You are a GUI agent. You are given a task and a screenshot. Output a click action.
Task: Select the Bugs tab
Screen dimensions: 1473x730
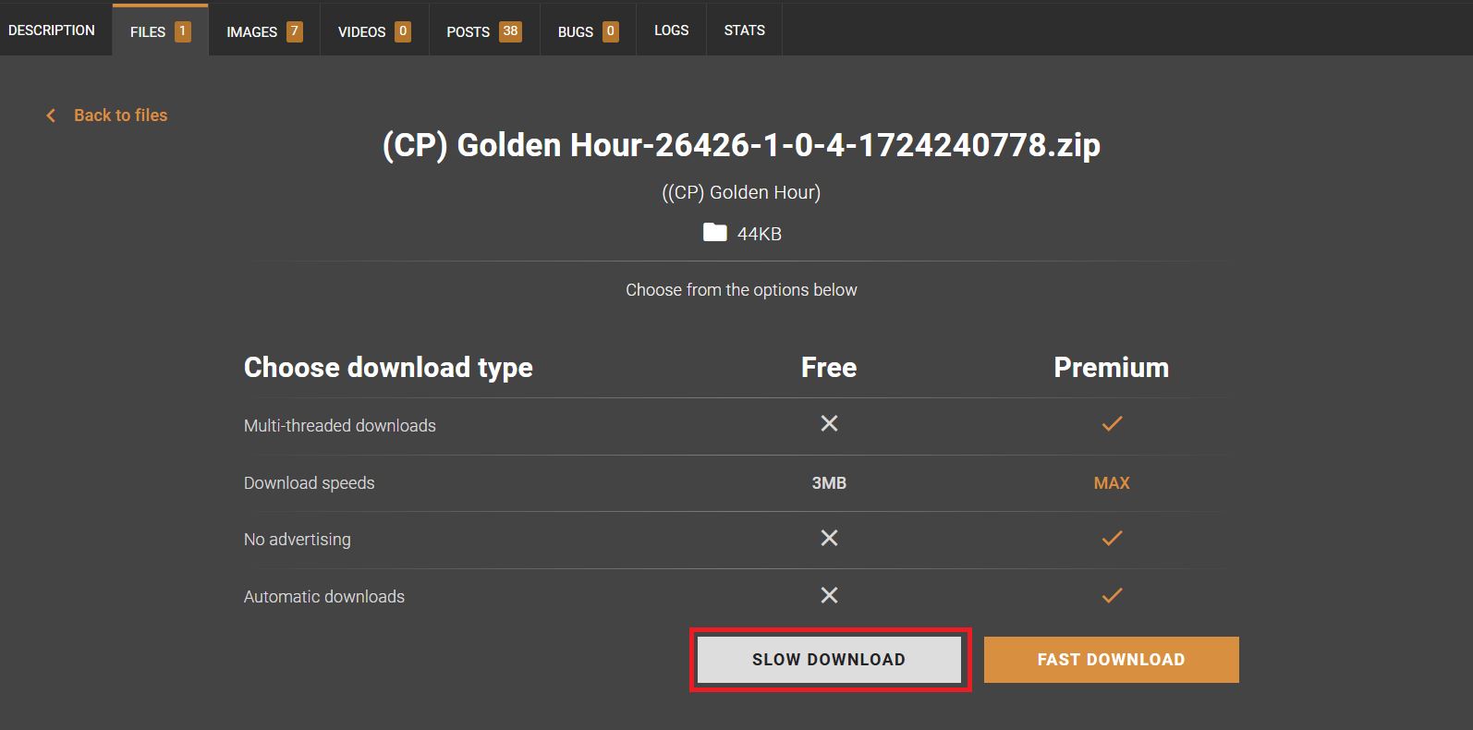(x=587, y=31)
